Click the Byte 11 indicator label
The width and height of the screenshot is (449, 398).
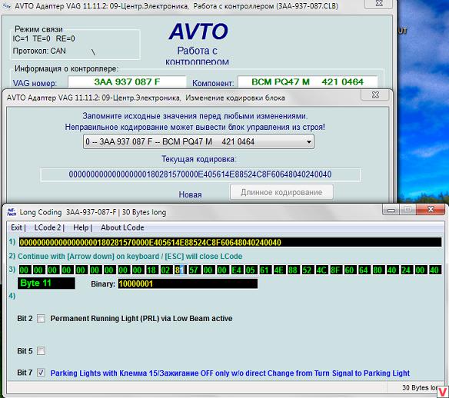click(46, 284)
